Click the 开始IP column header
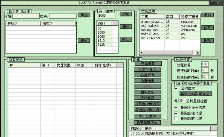 pos(23,24)
